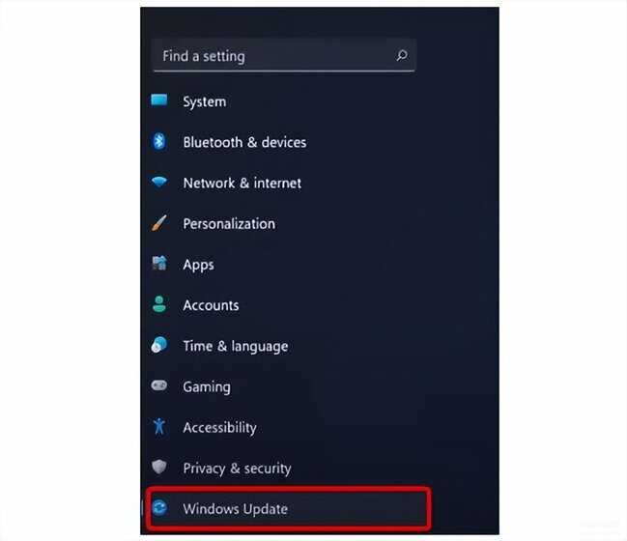This screenshot has height=541, width=627.
Task: Select the Personalization label
Action: 229,224
